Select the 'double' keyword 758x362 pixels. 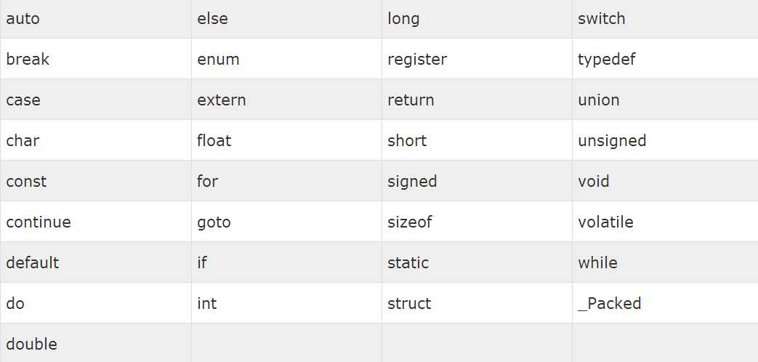[x=31, y=344]
